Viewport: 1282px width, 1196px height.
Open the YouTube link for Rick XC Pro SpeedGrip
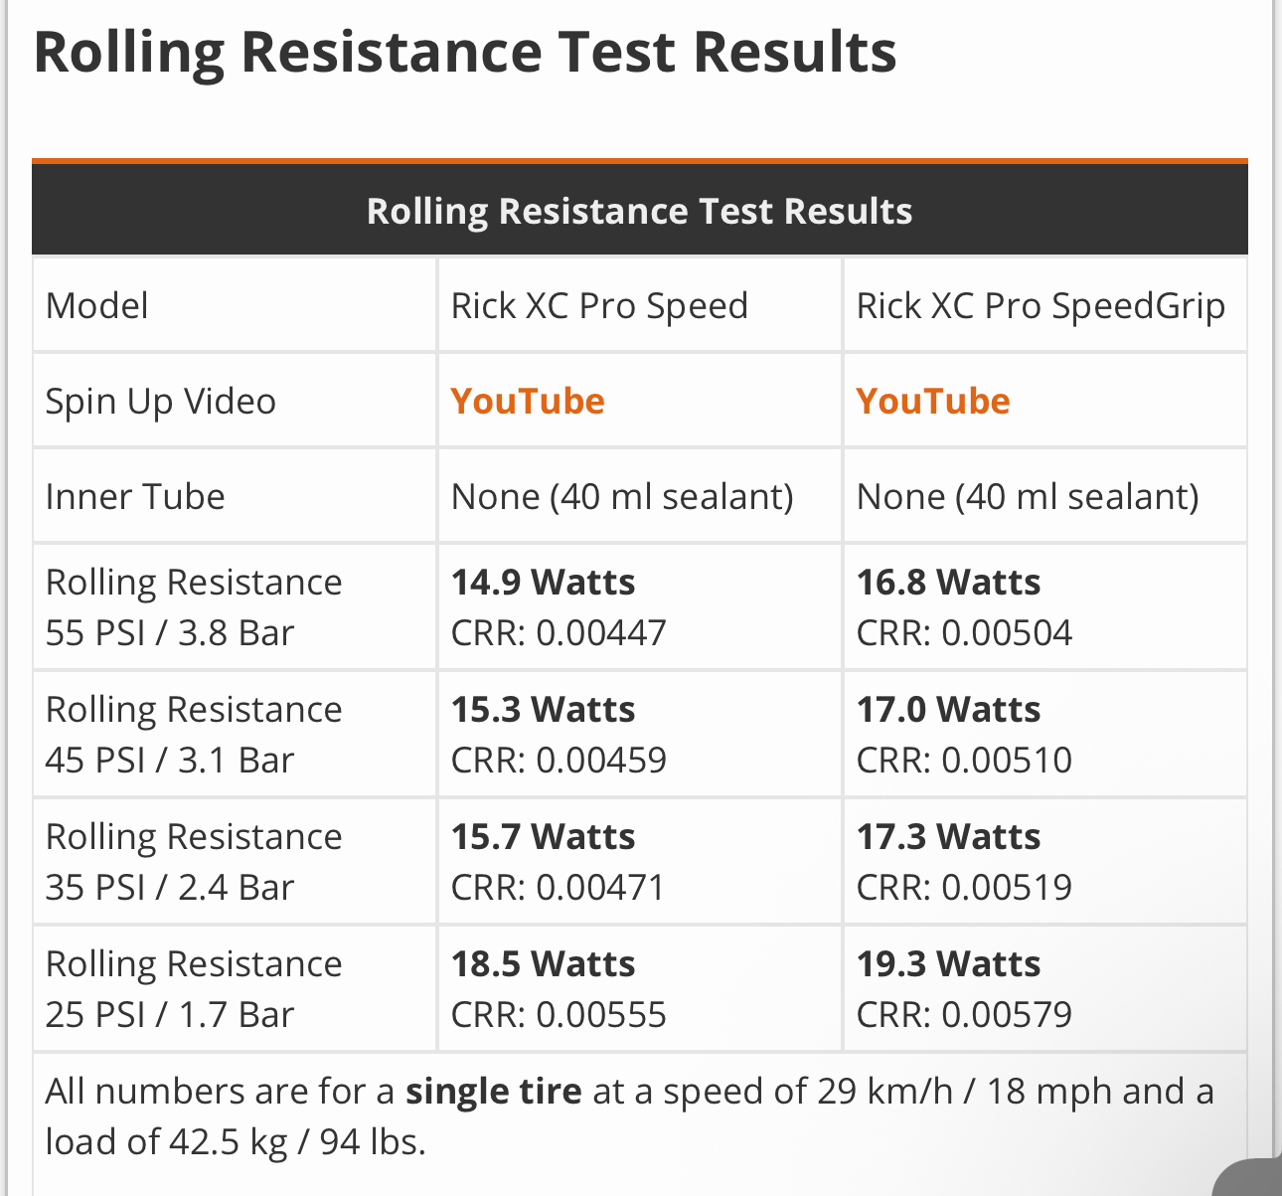click(933, 401)
